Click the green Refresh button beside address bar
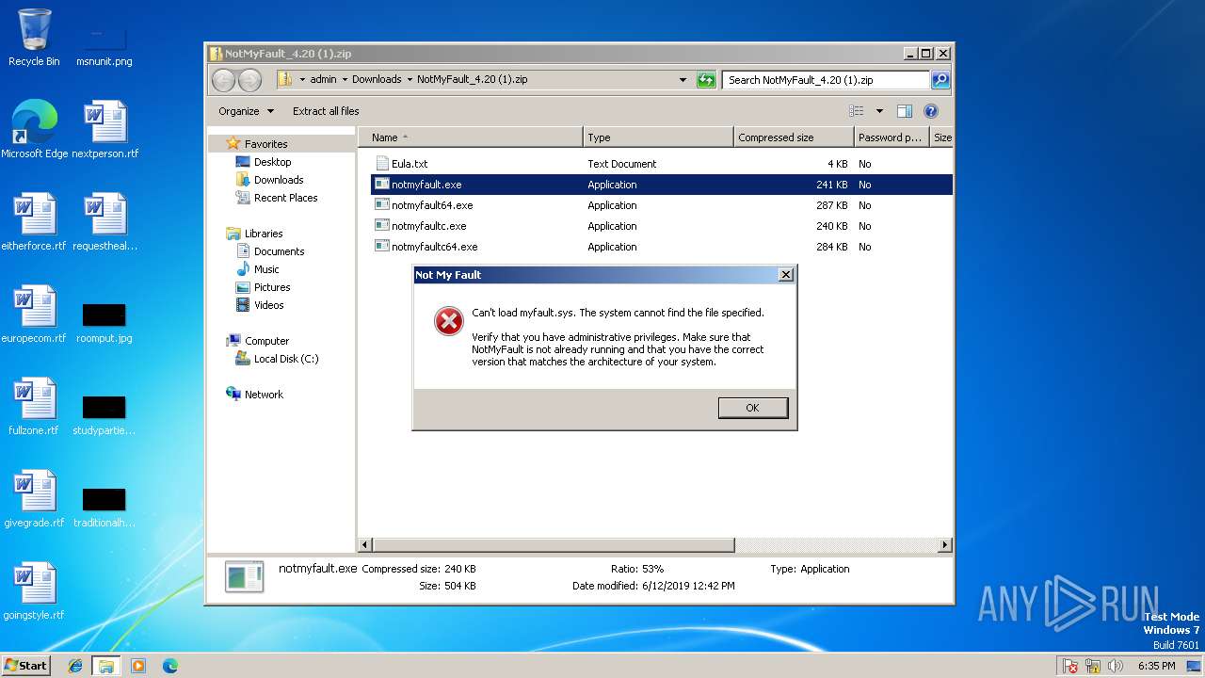Image resolution: width=1205 pixels, height=678 pixels. click(706, 80)
